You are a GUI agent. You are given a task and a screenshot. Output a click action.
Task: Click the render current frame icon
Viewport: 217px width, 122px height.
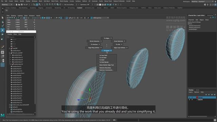coord(100,4)
